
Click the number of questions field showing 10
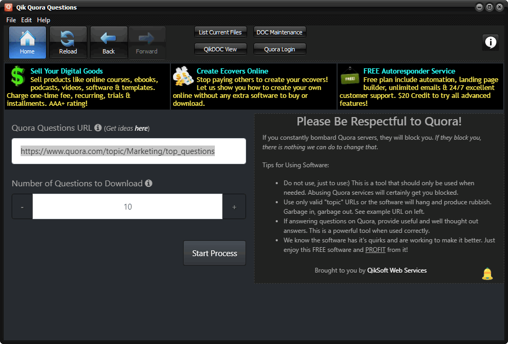tap(128, 206)
